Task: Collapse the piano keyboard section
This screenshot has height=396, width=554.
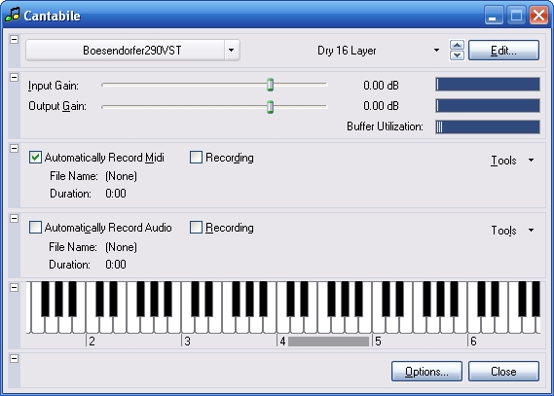Action: click(15, 288)
